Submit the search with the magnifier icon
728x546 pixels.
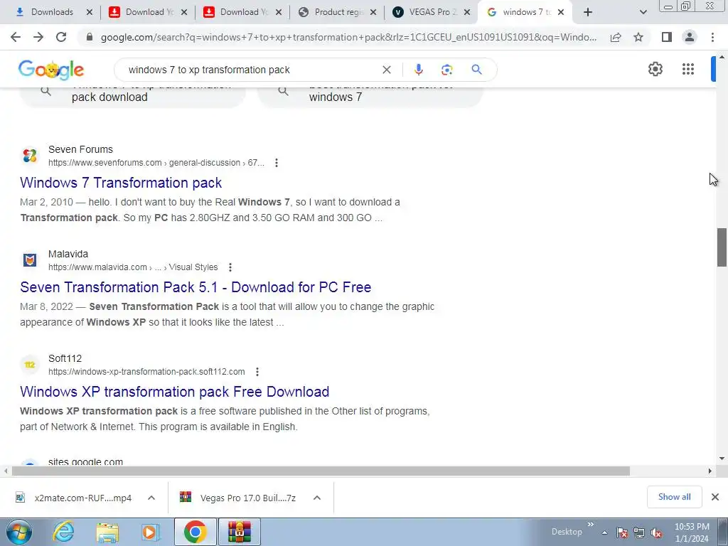click(x=476, y=70)
